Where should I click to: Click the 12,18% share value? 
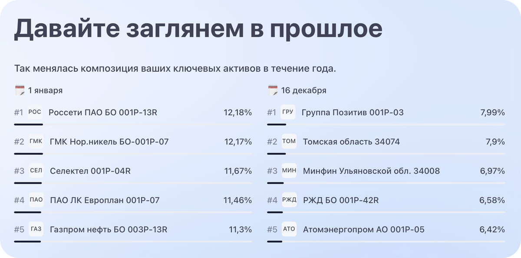pos(237,112)
